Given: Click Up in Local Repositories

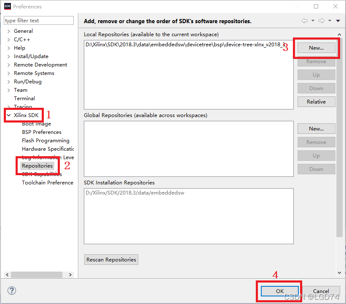Looking at the screenshot, I should pyautogui.click(x=316, y=75).
